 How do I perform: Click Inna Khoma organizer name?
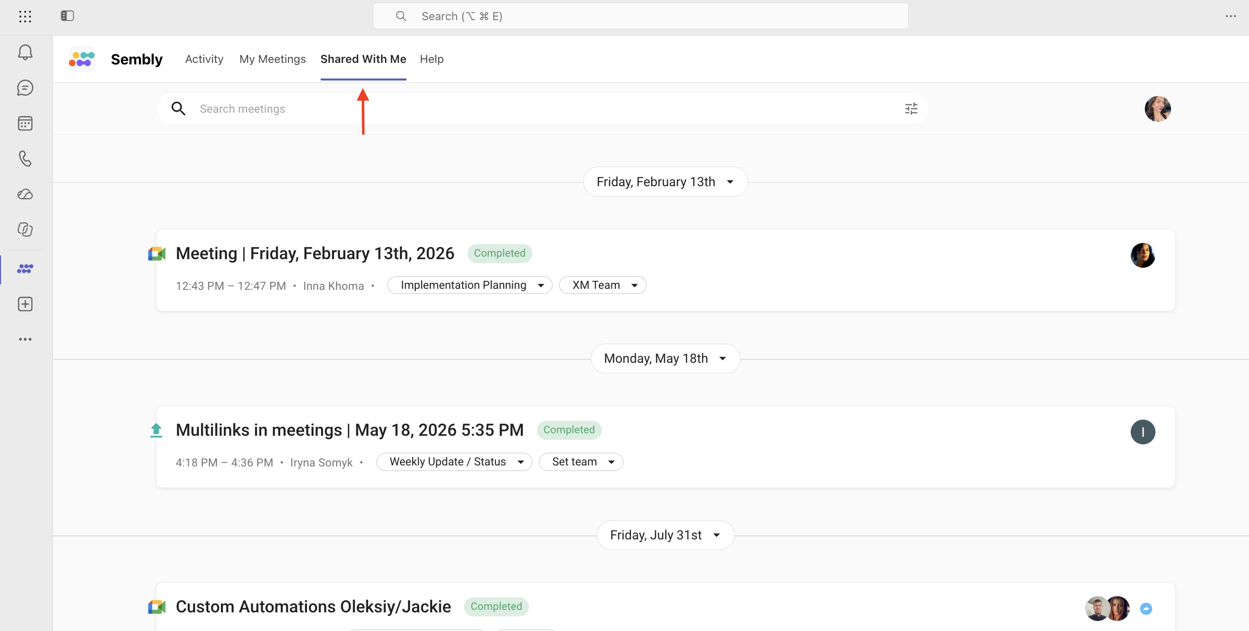click(x=334, y=286)
